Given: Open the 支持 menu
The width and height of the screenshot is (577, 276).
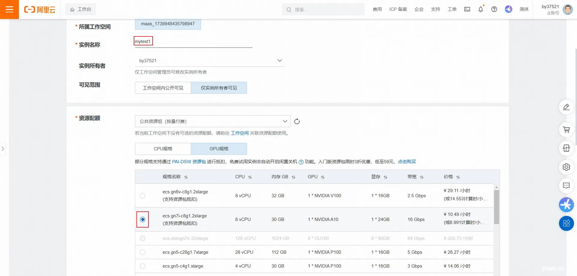Looking at the screenshot, I should 435,9.
